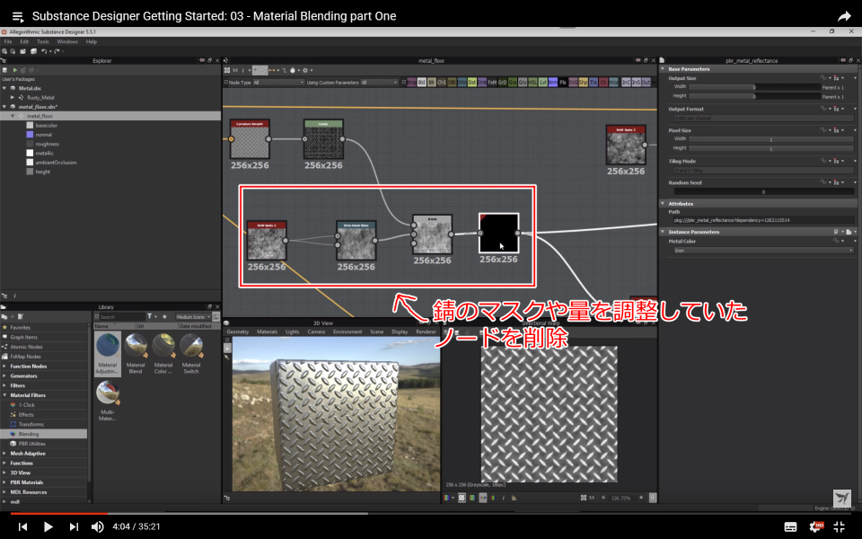Image resolution: width=862 pixels, height=539 pixels.
Task: Open the File menu
Action: pyautogui.click(x=8, y=42)
